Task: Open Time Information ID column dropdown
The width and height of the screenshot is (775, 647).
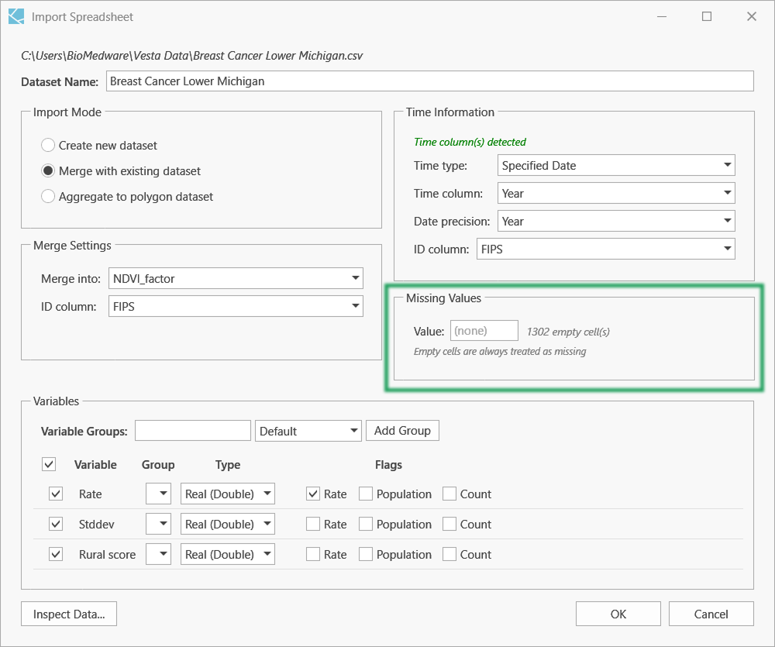Action: (x=606, y=249)
